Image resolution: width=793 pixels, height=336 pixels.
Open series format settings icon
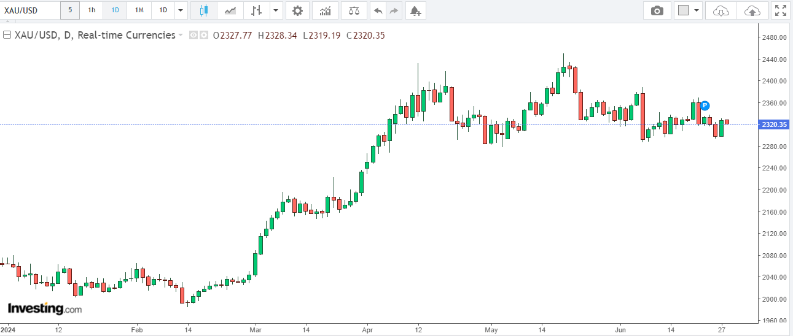[x=204, y=36]
